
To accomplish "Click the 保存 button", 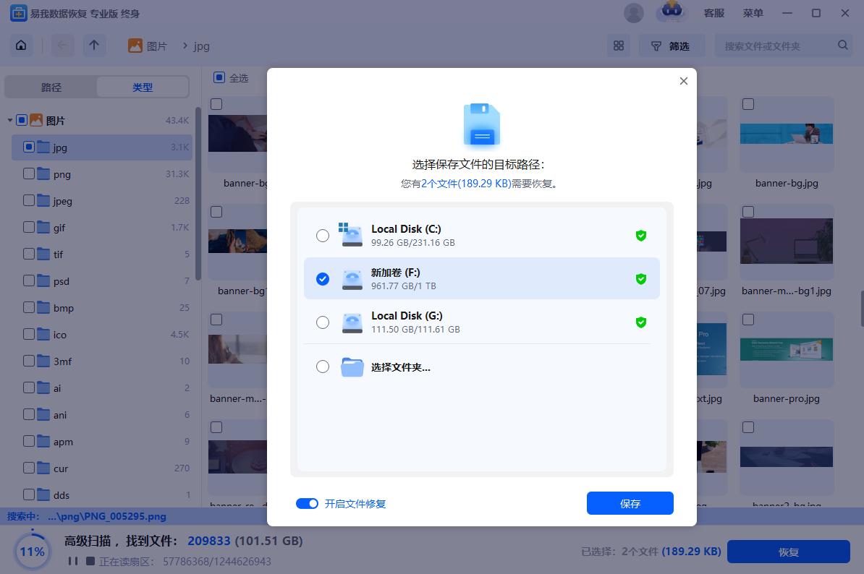I will tap(630, 504).
